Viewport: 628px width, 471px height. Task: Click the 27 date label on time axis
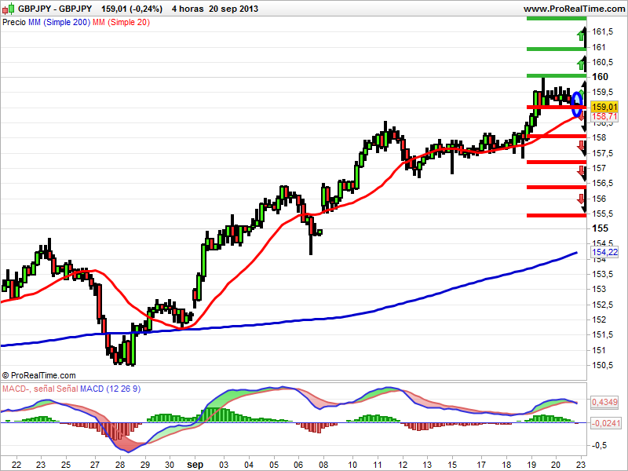coord(95,465)
